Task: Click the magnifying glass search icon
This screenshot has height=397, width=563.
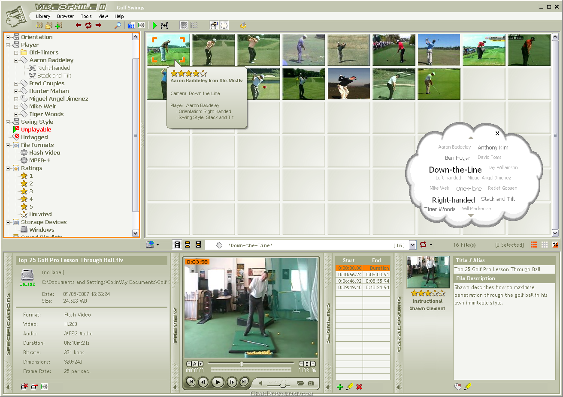Action: 118,25
